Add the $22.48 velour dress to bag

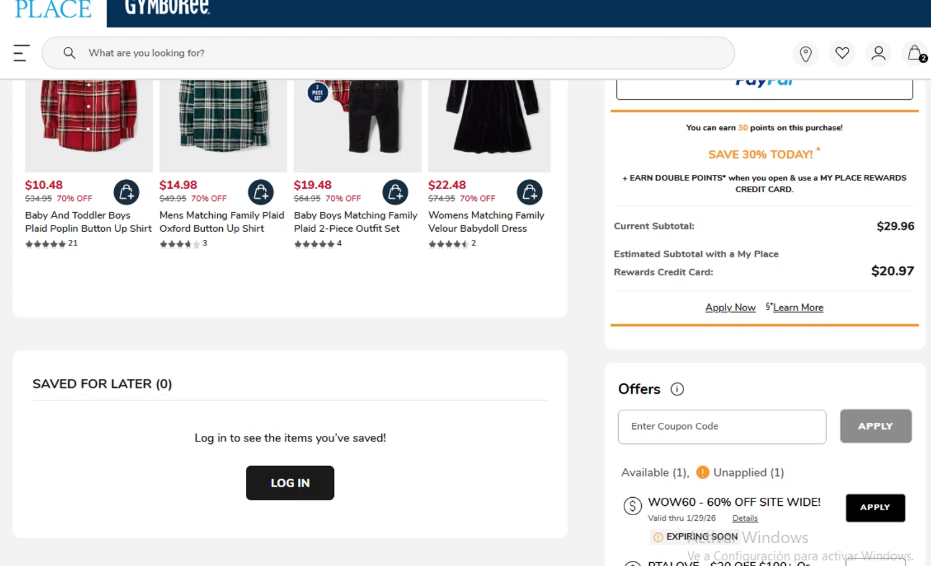pyautogui.click(x=529, y=192)
